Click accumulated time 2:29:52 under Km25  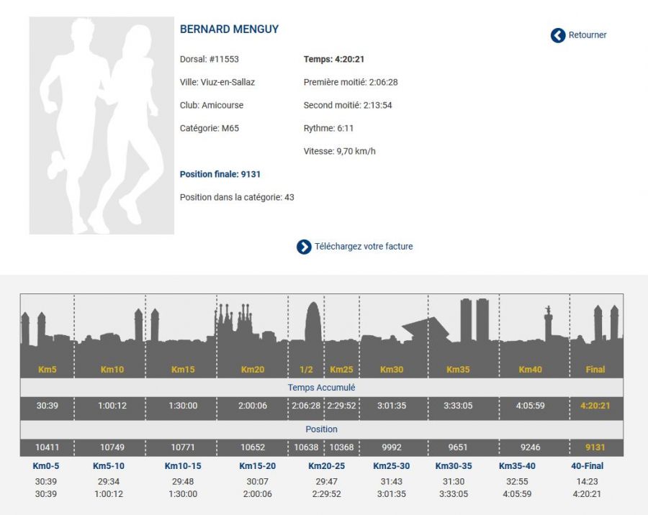pos(342,406)
